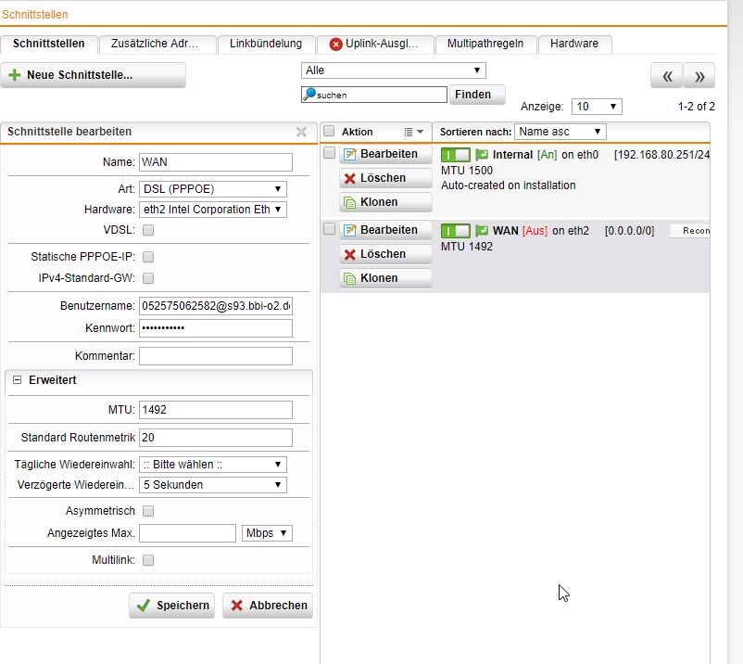Clone the Internal interface

click(385, 202)
